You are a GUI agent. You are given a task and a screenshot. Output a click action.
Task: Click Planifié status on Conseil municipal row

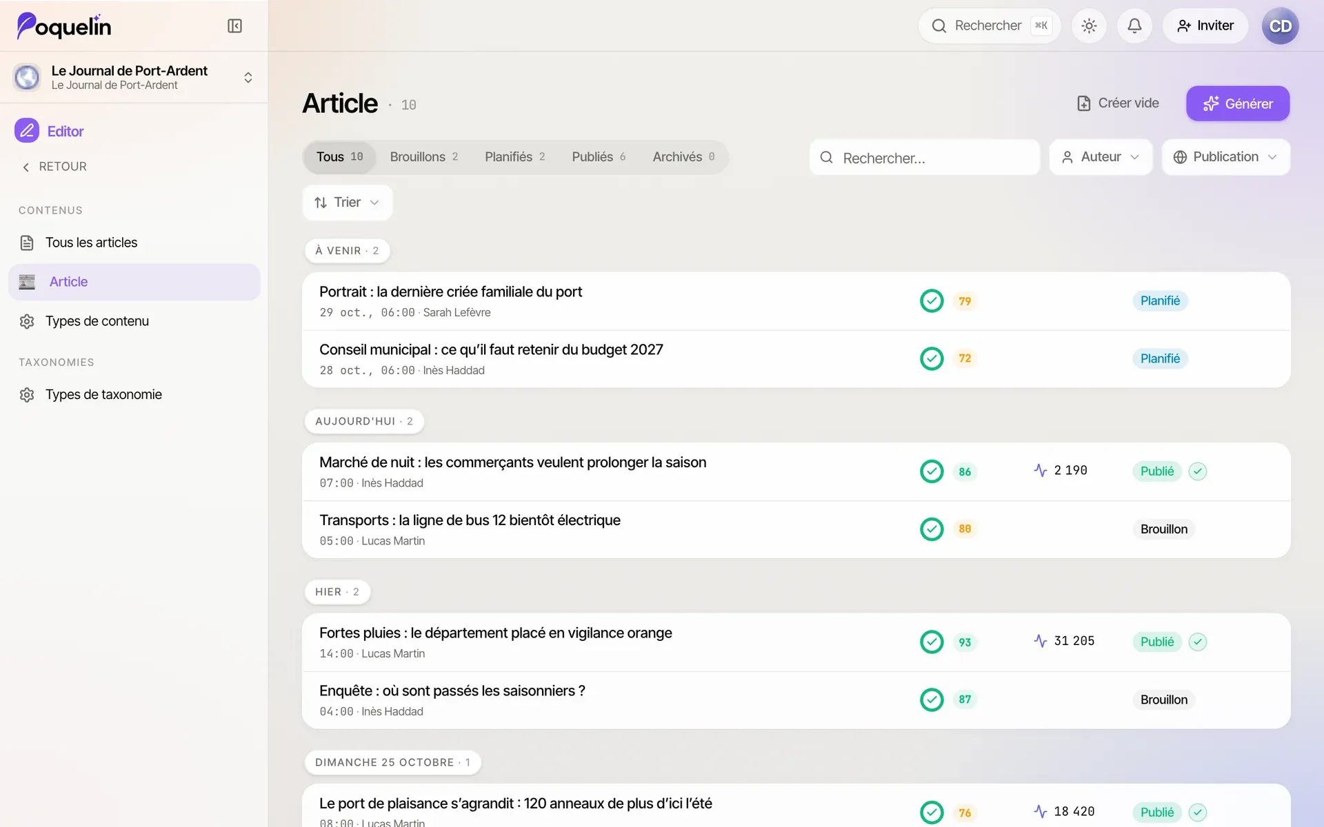[1160, 358]
